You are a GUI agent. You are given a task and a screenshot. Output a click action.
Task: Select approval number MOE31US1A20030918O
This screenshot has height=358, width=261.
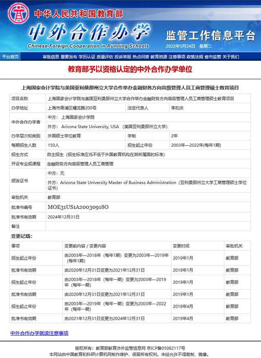[x=78, y=207]
